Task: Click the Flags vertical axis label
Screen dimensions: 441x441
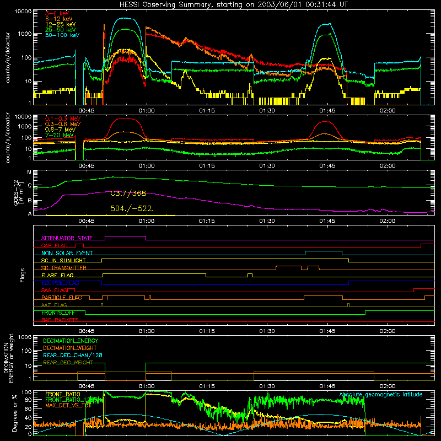Action: pyautogui.click(x=22, y=276)
